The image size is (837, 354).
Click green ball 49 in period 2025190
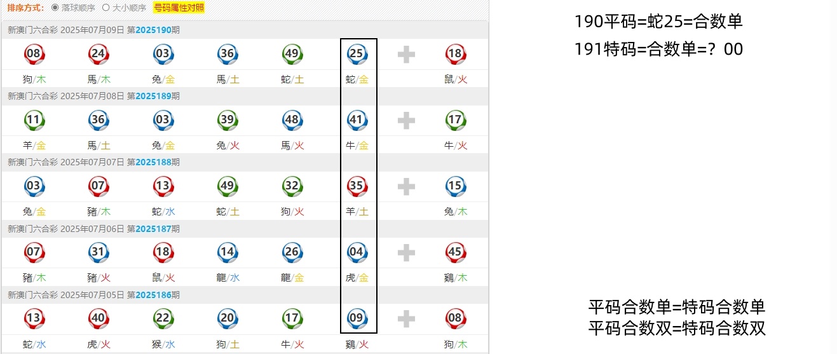292,55
